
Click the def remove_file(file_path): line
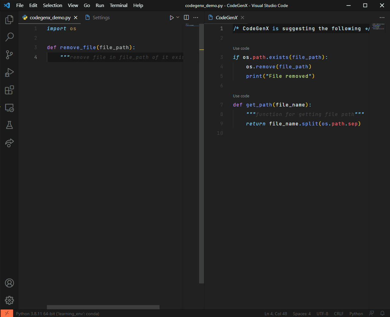coord(91,48)
